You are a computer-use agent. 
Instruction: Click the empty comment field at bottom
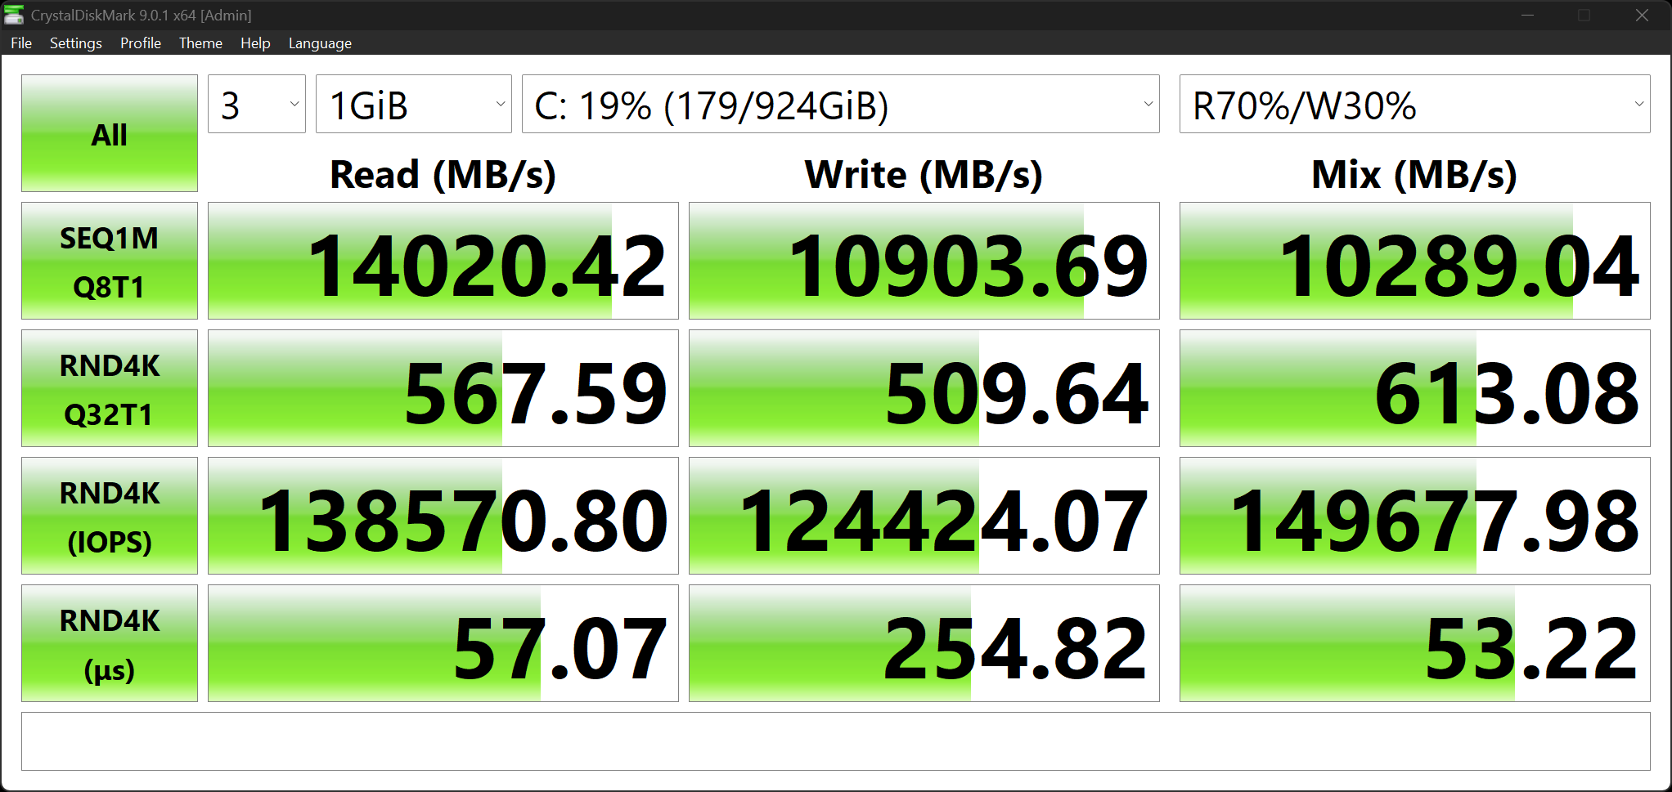click(836, 741)
